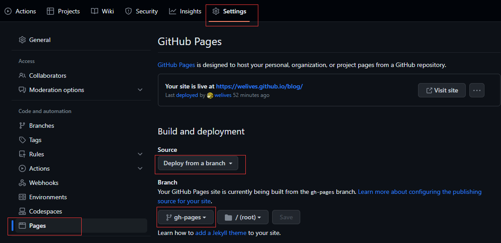The width and height of the screenshot is (501, 243).
Task: Click the welives avatar image
Action: tap(210, 95)
